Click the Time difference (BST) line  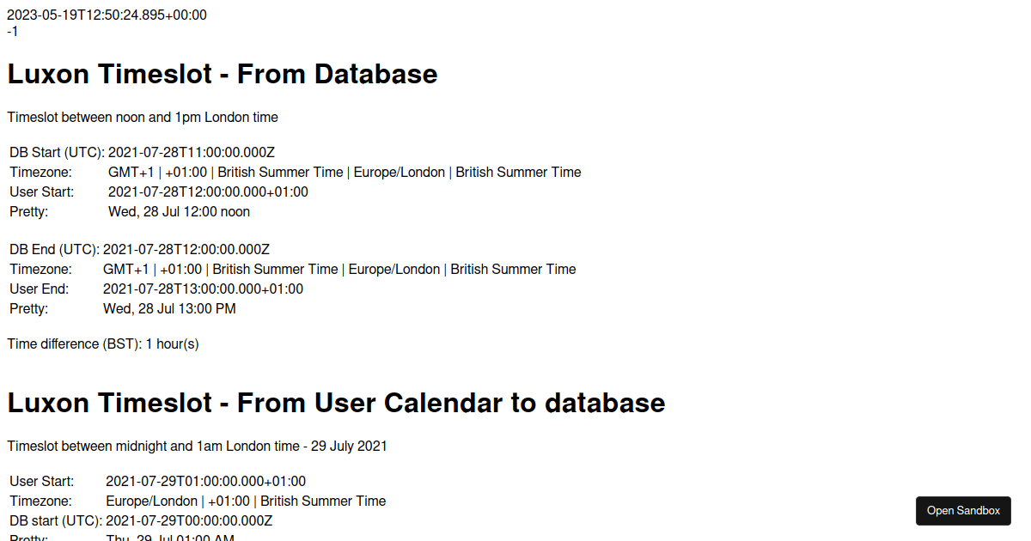pyautogui.click(x=103, y=343)
